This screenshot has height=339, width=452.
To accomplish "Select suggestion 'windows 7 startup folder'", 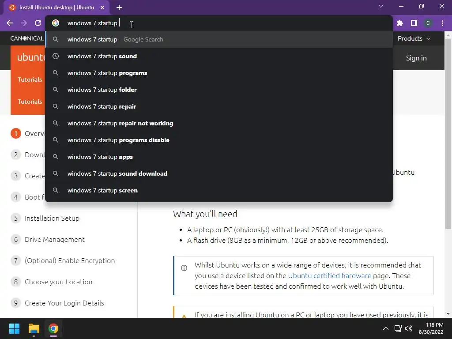I will click(x=219, y=90).
